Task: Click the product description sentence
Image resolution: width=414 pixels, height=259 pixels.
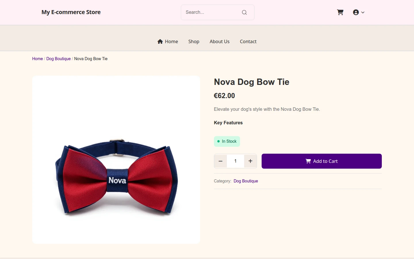Action: pyautogui.click(x=267, y=109)
